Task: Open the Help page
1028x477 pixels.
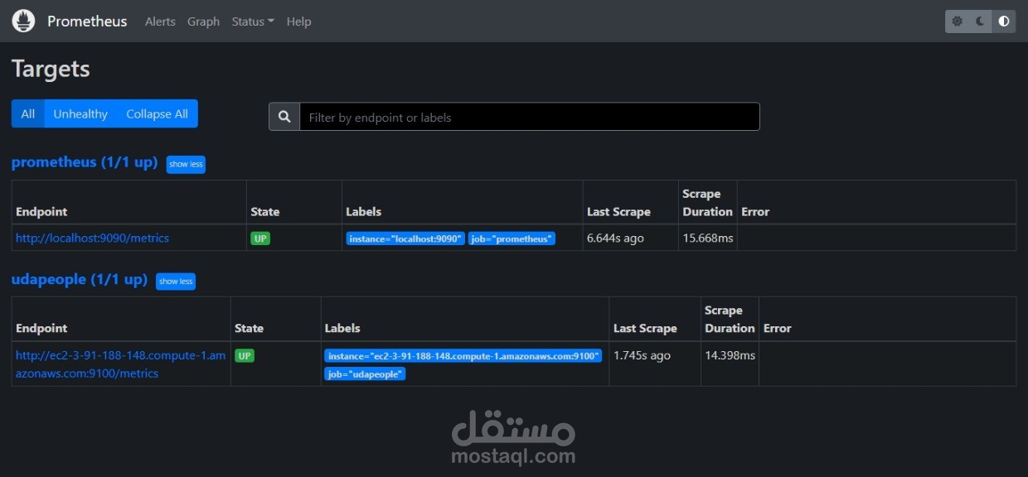Action: click(298, 22)
